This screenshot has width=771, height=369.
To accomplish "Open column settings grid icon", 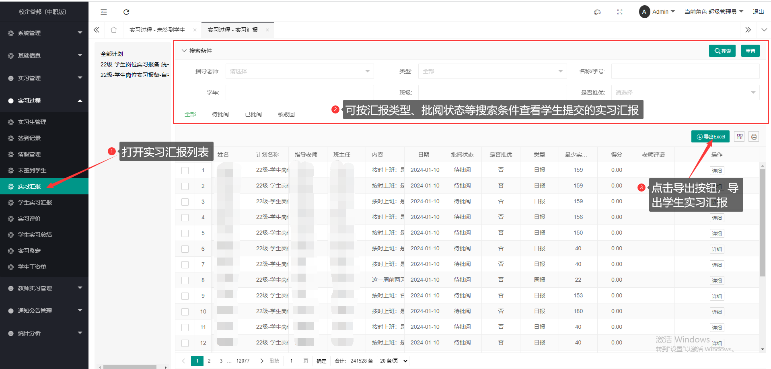I will coord(740,137).
